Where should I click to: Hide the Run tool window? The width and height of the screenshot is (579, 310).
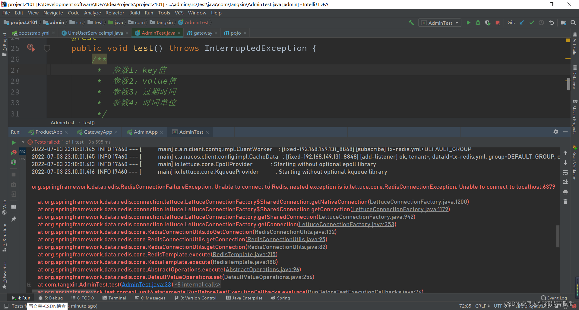point(565,132)
